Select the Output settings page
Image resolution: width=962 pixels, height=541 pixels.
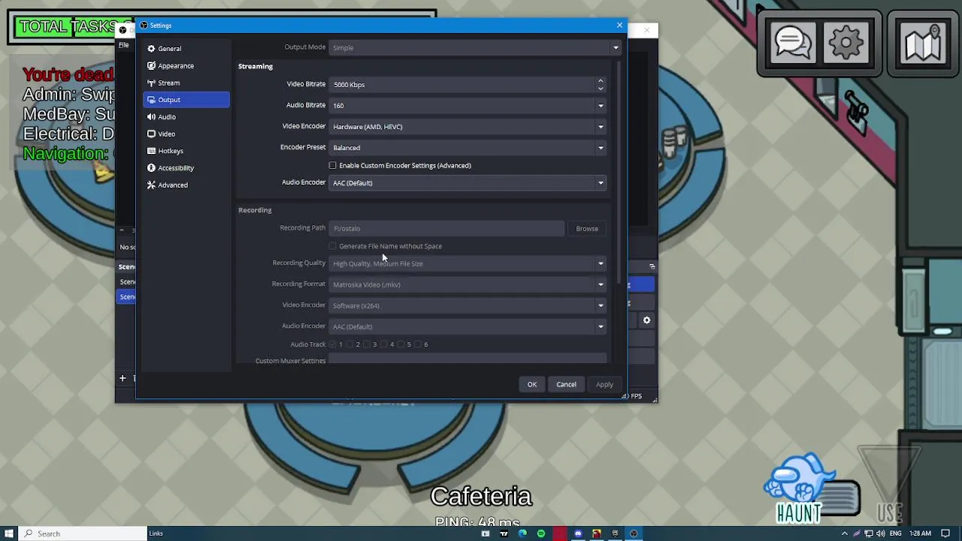[x=186, y=100]
